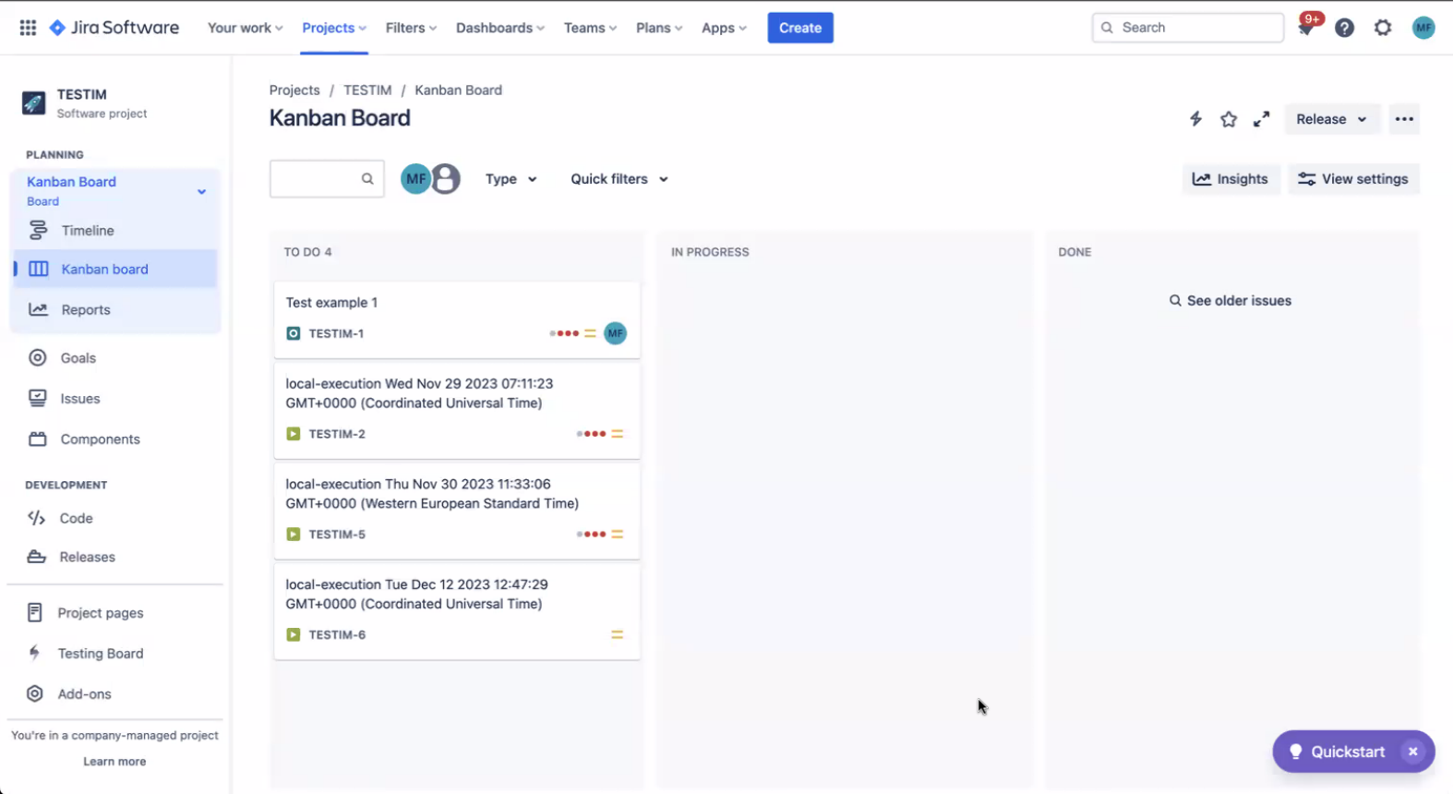Enter full screen with expand icon
Screen dimensions: 1453x794
[1262, 119]
